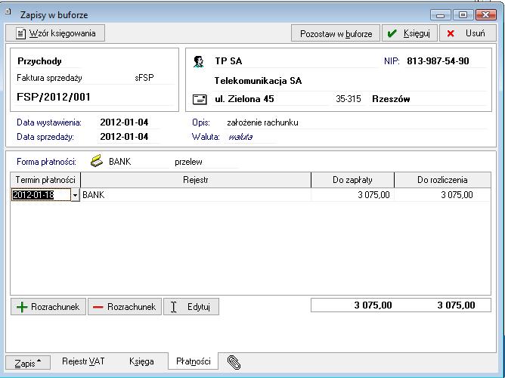The image size is (505, 378).
Task: Select the BANK register cell in the row
Action: 196,195
